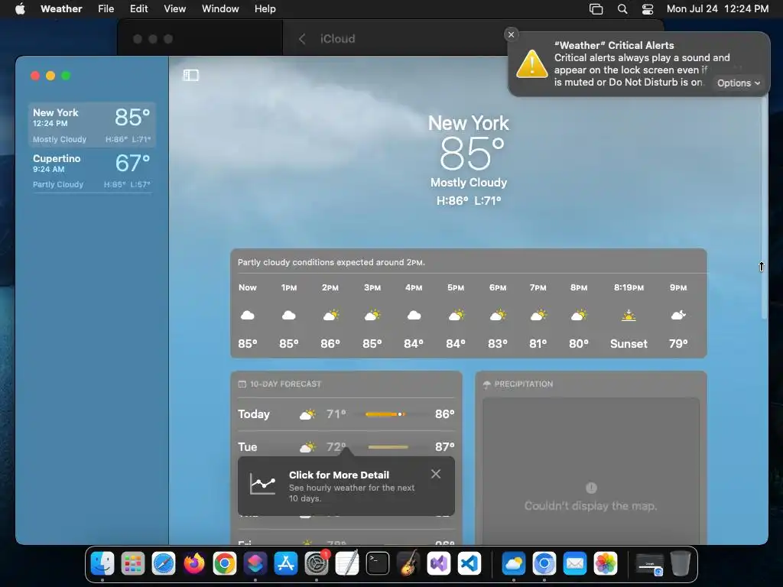Open the notification Options dropdown
This screenshot has width=783, height=587.
[739, 83]
